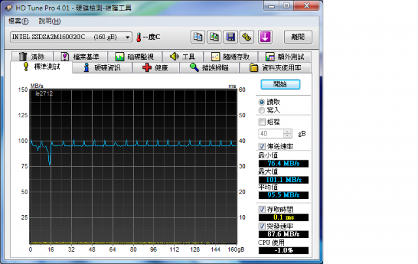Click the 87.6 MB/s burst rate value
The height and width of the screenshot is (264, 418).
[283, 234]
